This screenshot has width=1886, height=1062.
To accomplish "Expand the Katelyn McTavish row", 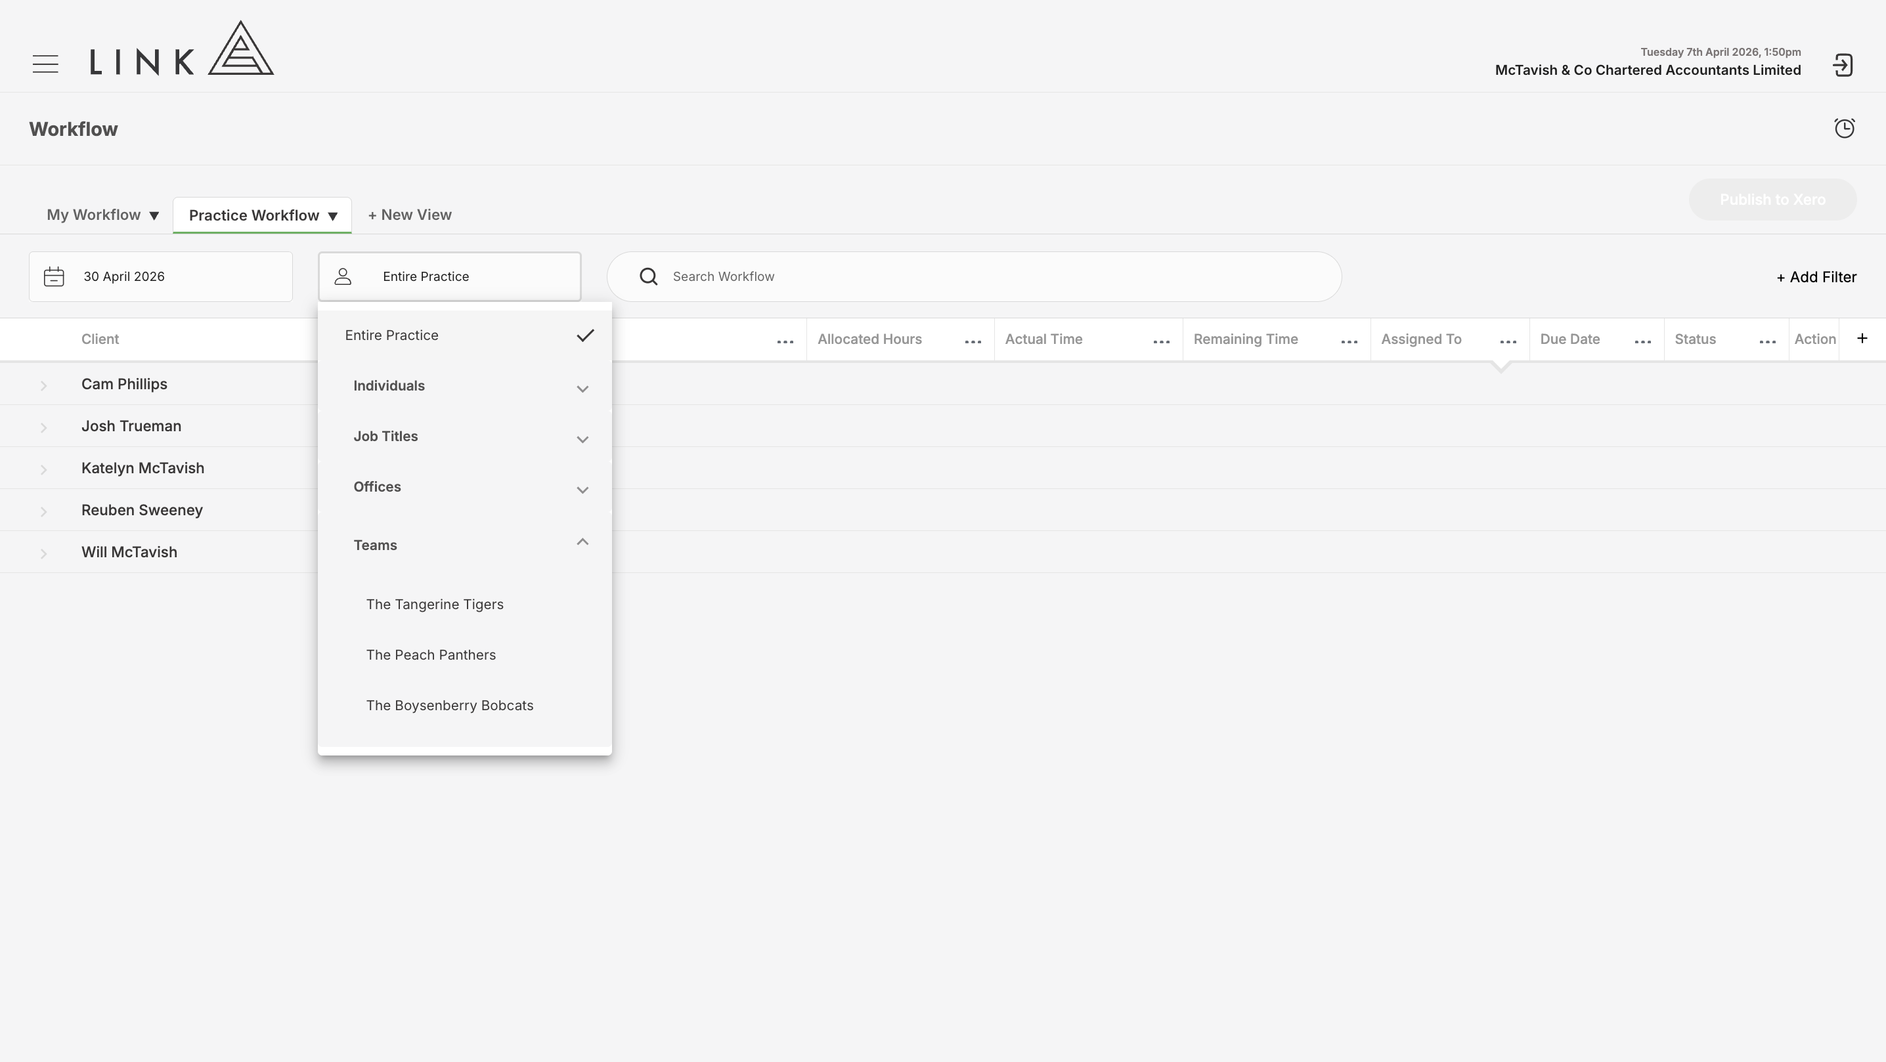I will pos(43,469).
